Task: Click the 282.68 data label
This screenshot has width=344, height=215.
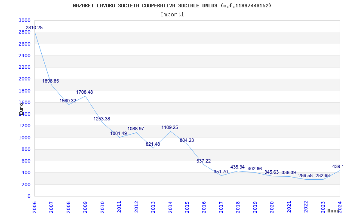Action: 323,175
